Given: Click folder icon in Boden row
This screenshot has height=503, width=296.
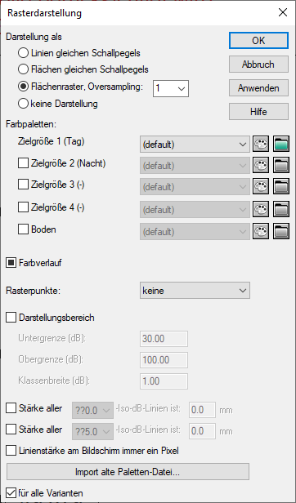Looking at the screenshot, I should tap(281, 231).
